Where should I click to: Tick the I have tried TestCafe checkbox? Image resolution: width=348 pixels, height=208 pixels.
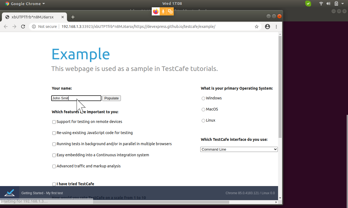coord(54,184)
